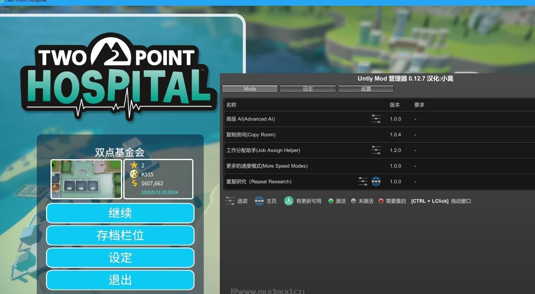Click the K515 kudosh value
This screenshot has width=535, height=294.
tap(147, 174)
